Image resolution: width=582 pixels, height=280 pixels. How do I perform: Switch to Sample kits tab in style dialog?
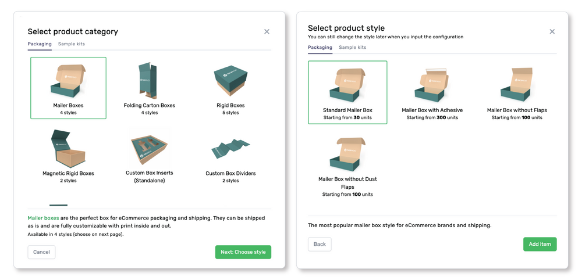pos(353,47)
